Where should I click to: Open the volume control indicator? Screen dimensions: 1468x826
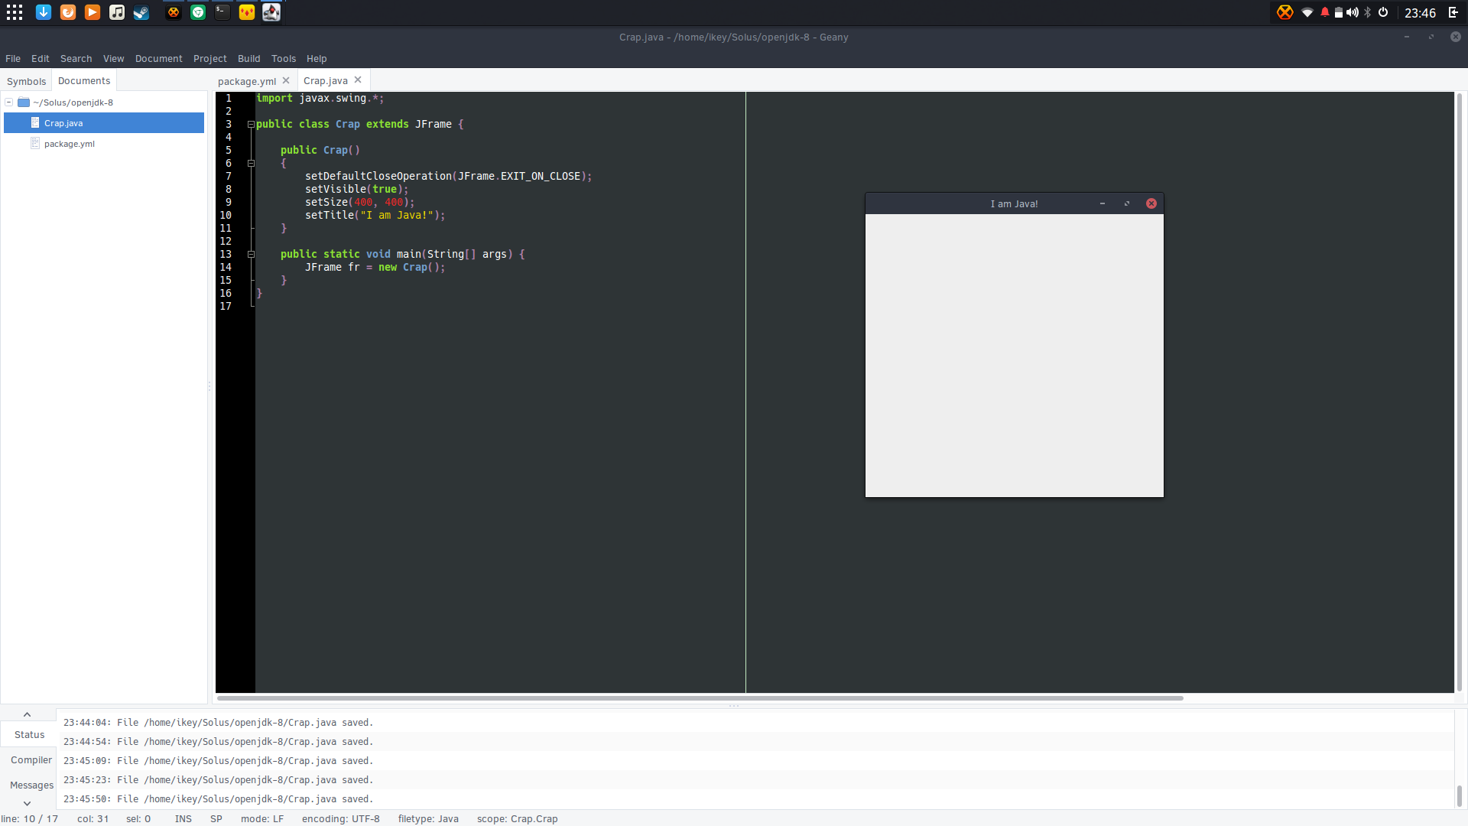pos(1353,12)
